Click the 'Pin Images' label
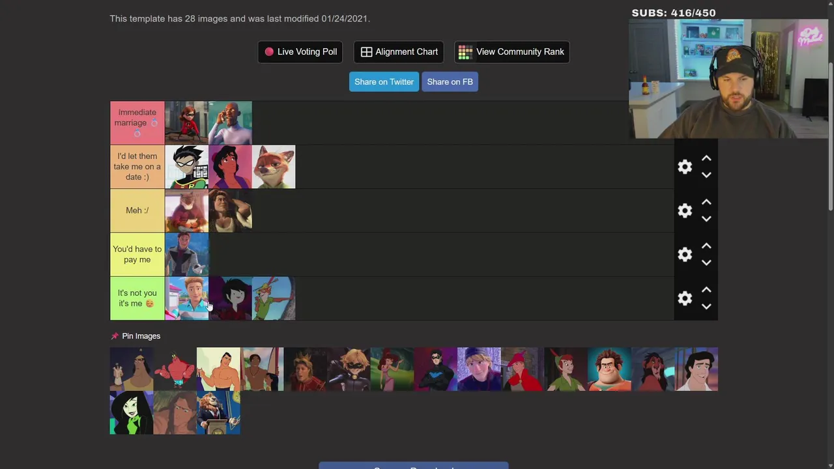The image size is (834, 469). (141, 336)
